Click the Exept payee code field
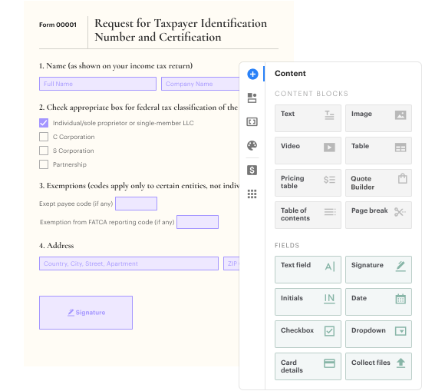Image resolution: width=422 pixels, height=391 pixels. click(136, 204)
